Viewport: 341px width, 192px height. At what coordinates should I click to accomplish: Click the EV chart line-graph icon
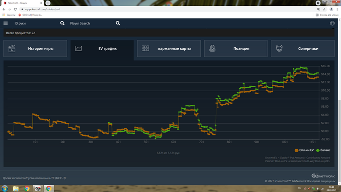(x=78, y=48)
